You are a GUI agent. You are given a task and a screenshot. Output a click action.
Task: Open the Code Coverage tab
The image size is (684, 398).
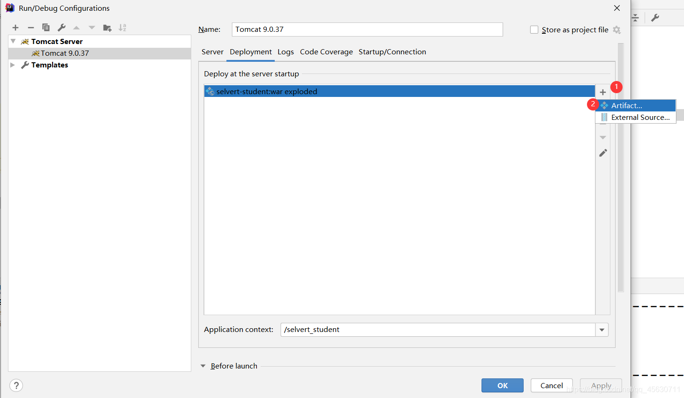[326, 52]
